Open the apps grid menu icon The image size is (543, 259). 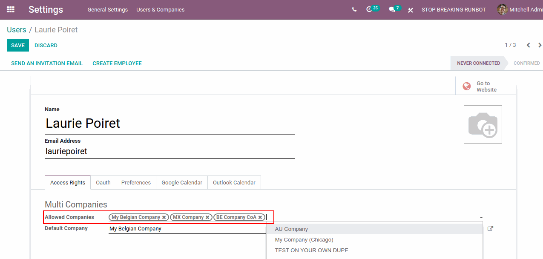click(x=11, y=9)
